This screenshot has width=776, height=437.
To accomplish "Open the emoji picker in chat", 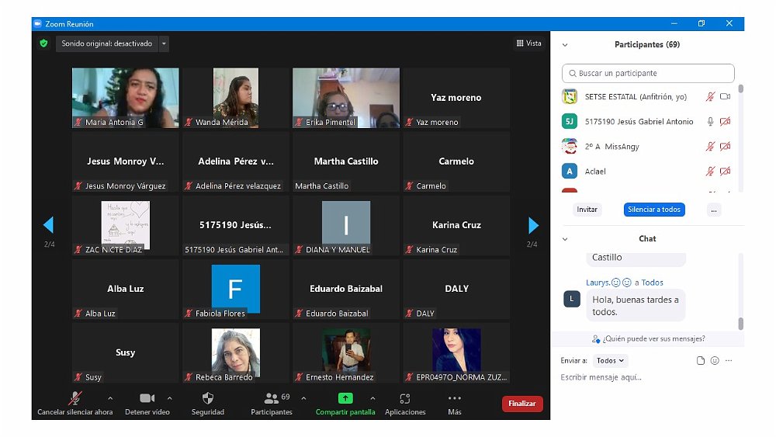I will [715, 361].
